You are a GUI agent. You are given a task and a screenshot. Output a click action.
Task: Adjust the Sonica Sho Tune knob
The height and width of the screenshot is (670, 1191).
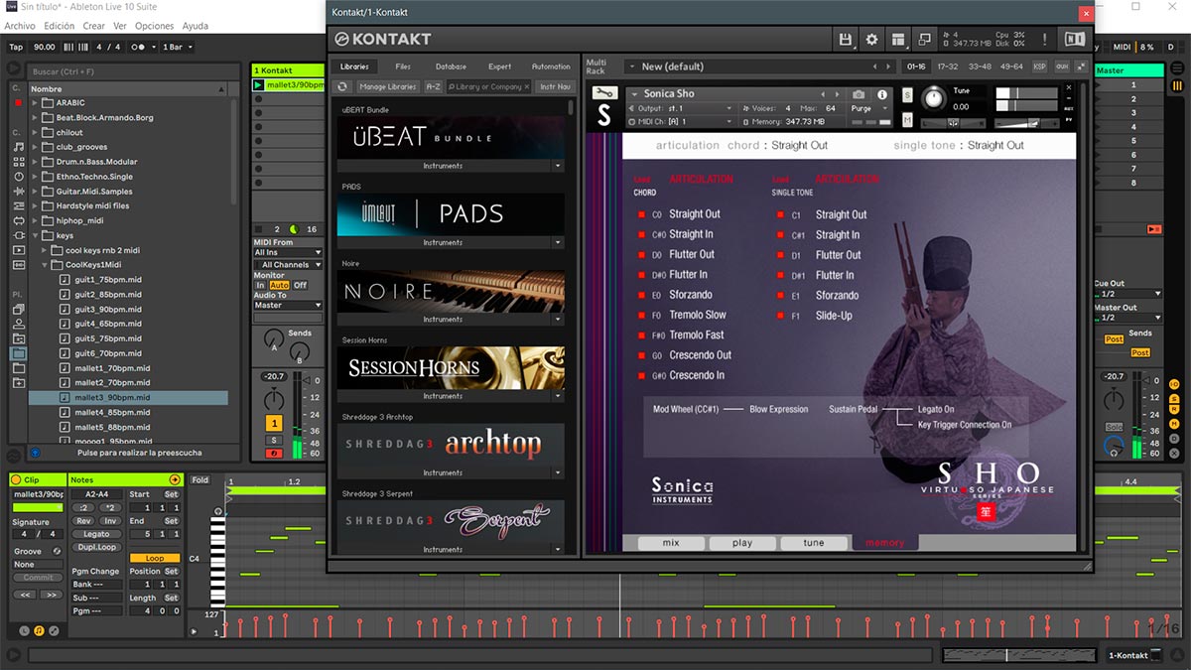coord(934,97)
